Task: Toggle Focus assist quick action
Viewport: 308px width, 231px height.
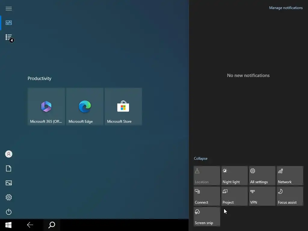Action: click(290, 196)
